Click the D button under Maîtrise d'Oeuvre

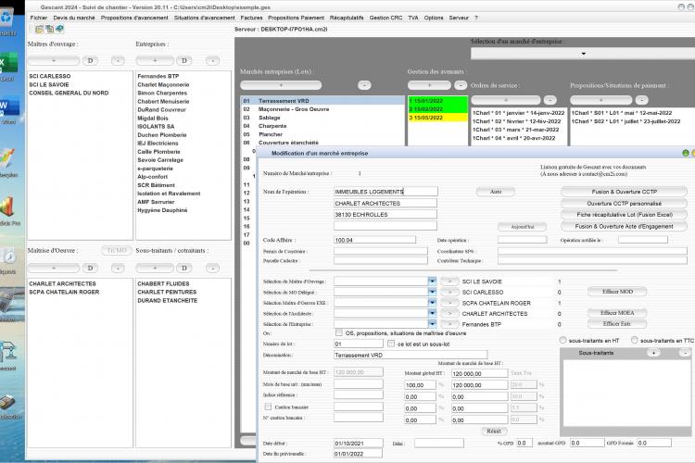click(91, 268)
